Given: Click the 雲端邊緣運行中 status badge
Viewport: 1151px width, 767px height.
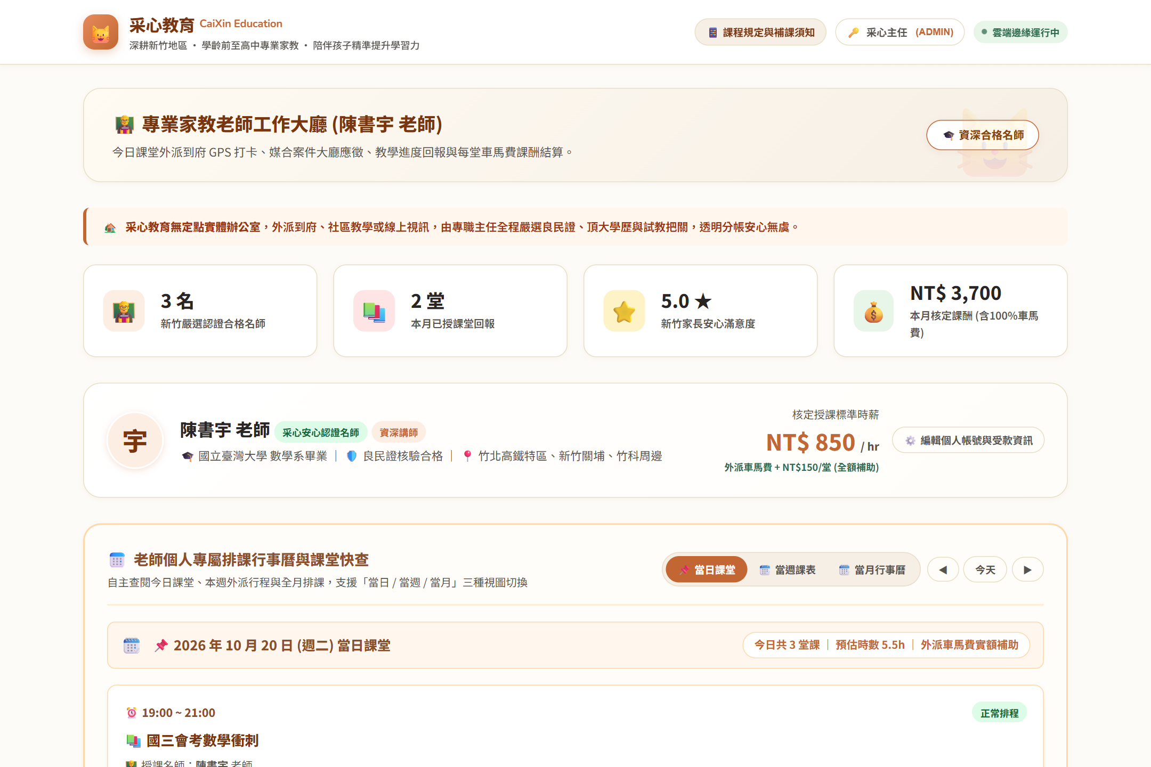Looking at the screenshot, I should (x=1020, y=32).
